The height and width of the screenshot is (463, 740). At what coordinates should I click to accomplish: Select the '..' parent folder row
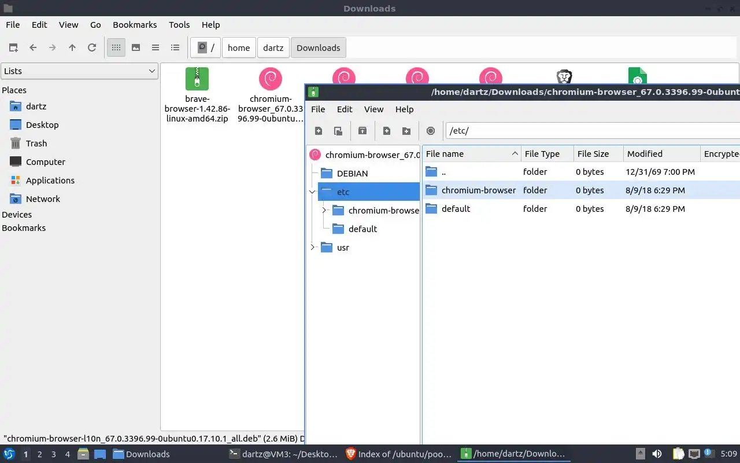tap(581, 172)
